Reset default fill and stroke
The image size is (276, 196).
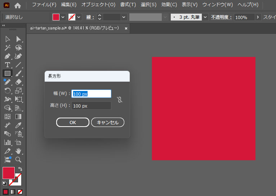pos(4,183)
